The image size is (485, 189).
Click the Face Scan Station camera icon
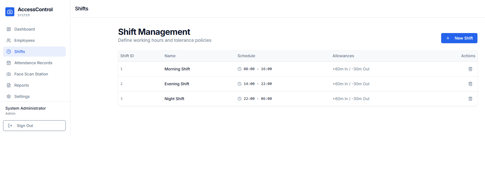click(9, 74)
